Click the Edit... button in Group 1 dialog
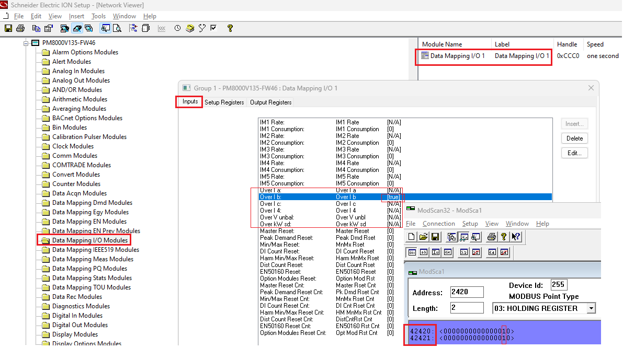This screenshot has height=348, width=623. coord(574,153)
